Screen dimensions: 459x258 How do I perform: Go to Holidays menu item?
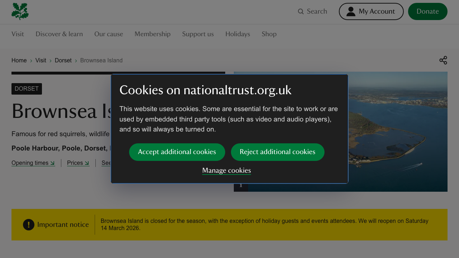click(238, 34)
